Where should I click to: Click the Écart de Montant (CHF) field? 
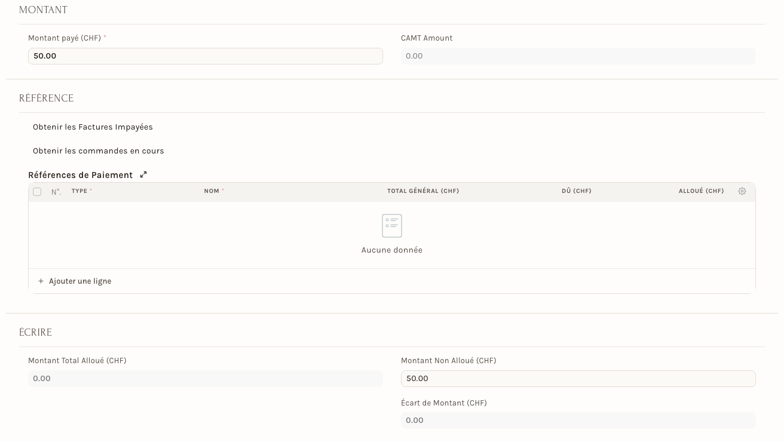[578, 420]
